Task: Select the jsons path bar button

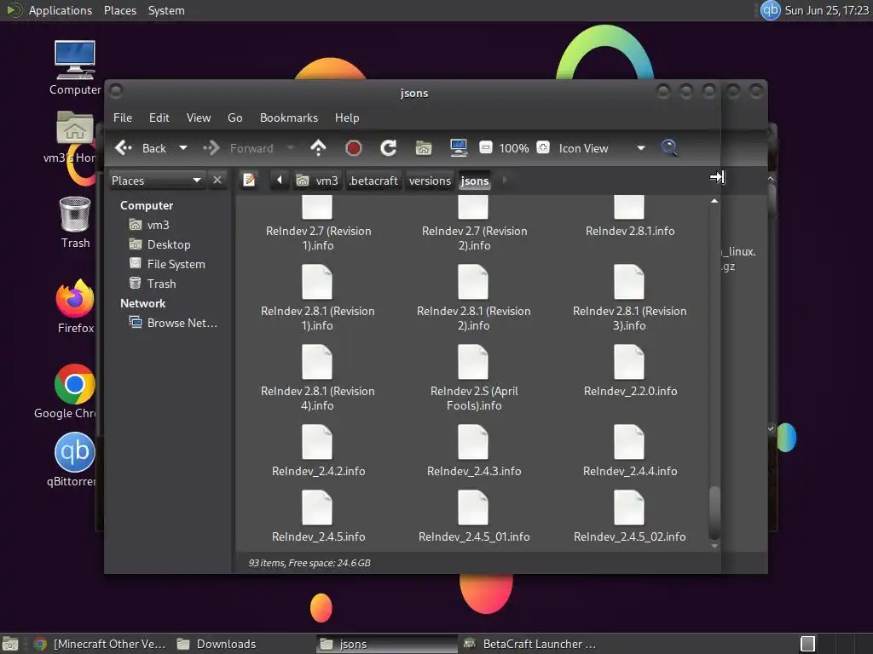Action: (475, 181)
